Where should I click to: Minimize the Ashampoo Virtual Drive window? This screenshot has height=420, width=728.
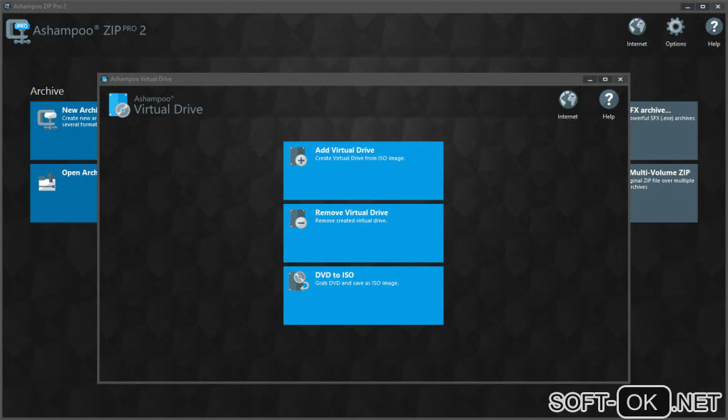590,79
